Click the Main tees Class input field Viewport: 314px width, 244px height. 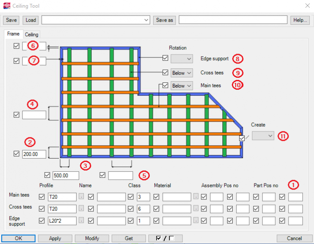click(143, 197)
